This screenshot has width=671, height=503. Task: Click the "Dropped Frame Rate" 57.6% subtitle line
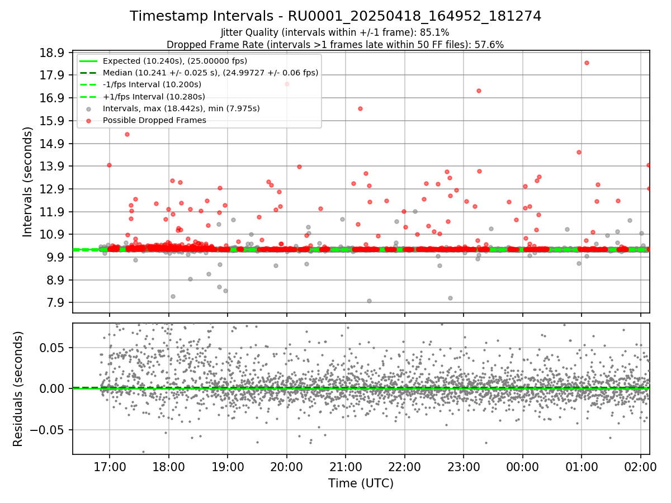coord(335,45)
